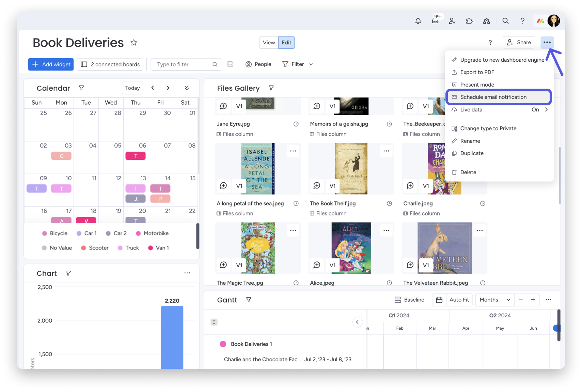Viewport: 582px width, 391px height.
Task: Toggle Van 1 legend item
Action: 158,248
